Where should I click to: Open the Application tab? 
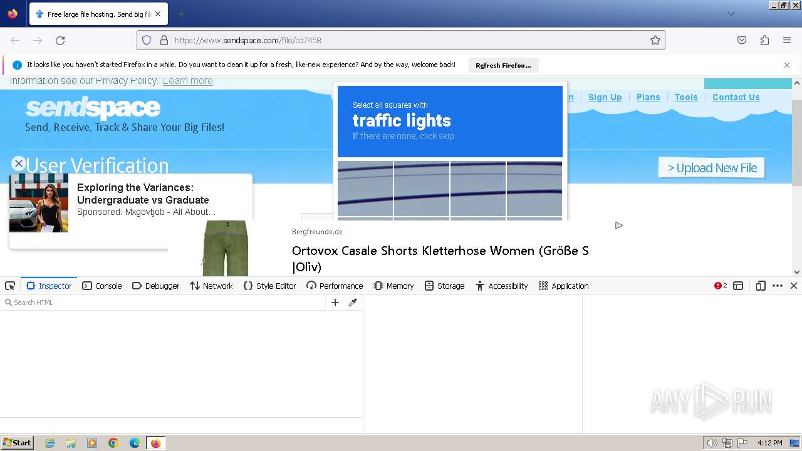click(x=563, y=286)
